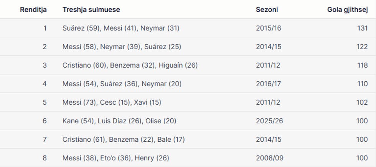
Task: Click the Gola gjithsej column header
Action: pyautogui.click(x=347, y=10)
